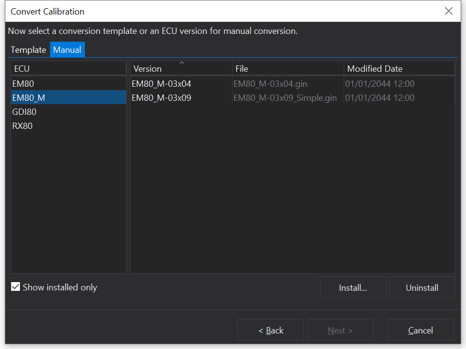Sort by the File column header
Screen dimensions: 466x349
[x=287, y=68]
